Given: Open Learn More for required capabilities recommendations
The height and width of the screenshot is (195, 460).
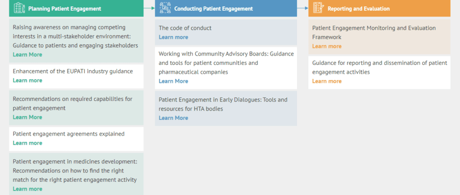Looking at the screenshot, I should (27, 117).
